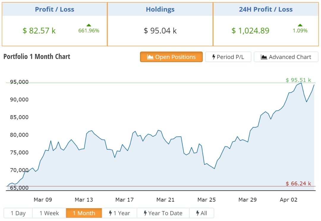
Task: Click the area chart icon on Advanced Chart
Action: (x=264, y=57)
